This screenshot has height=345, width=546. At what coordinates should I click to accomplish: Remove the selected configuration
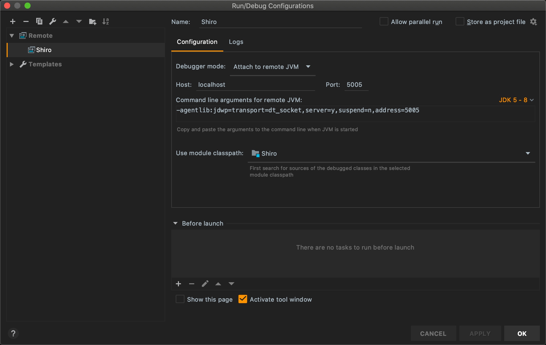[x=26, y=22]
